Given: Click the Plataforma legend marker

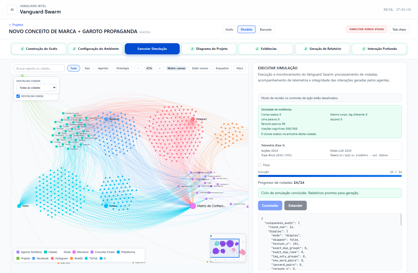Looking at the screenshot, I should coord(118,252).
